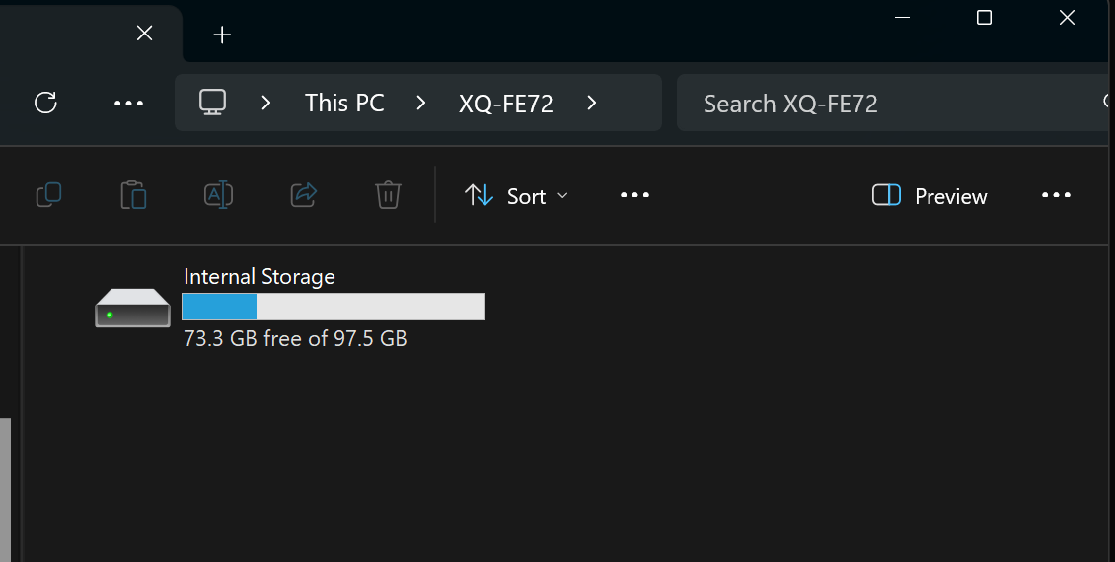
Task: Select the monitor icon in address bar
Action: click(212, 103)
